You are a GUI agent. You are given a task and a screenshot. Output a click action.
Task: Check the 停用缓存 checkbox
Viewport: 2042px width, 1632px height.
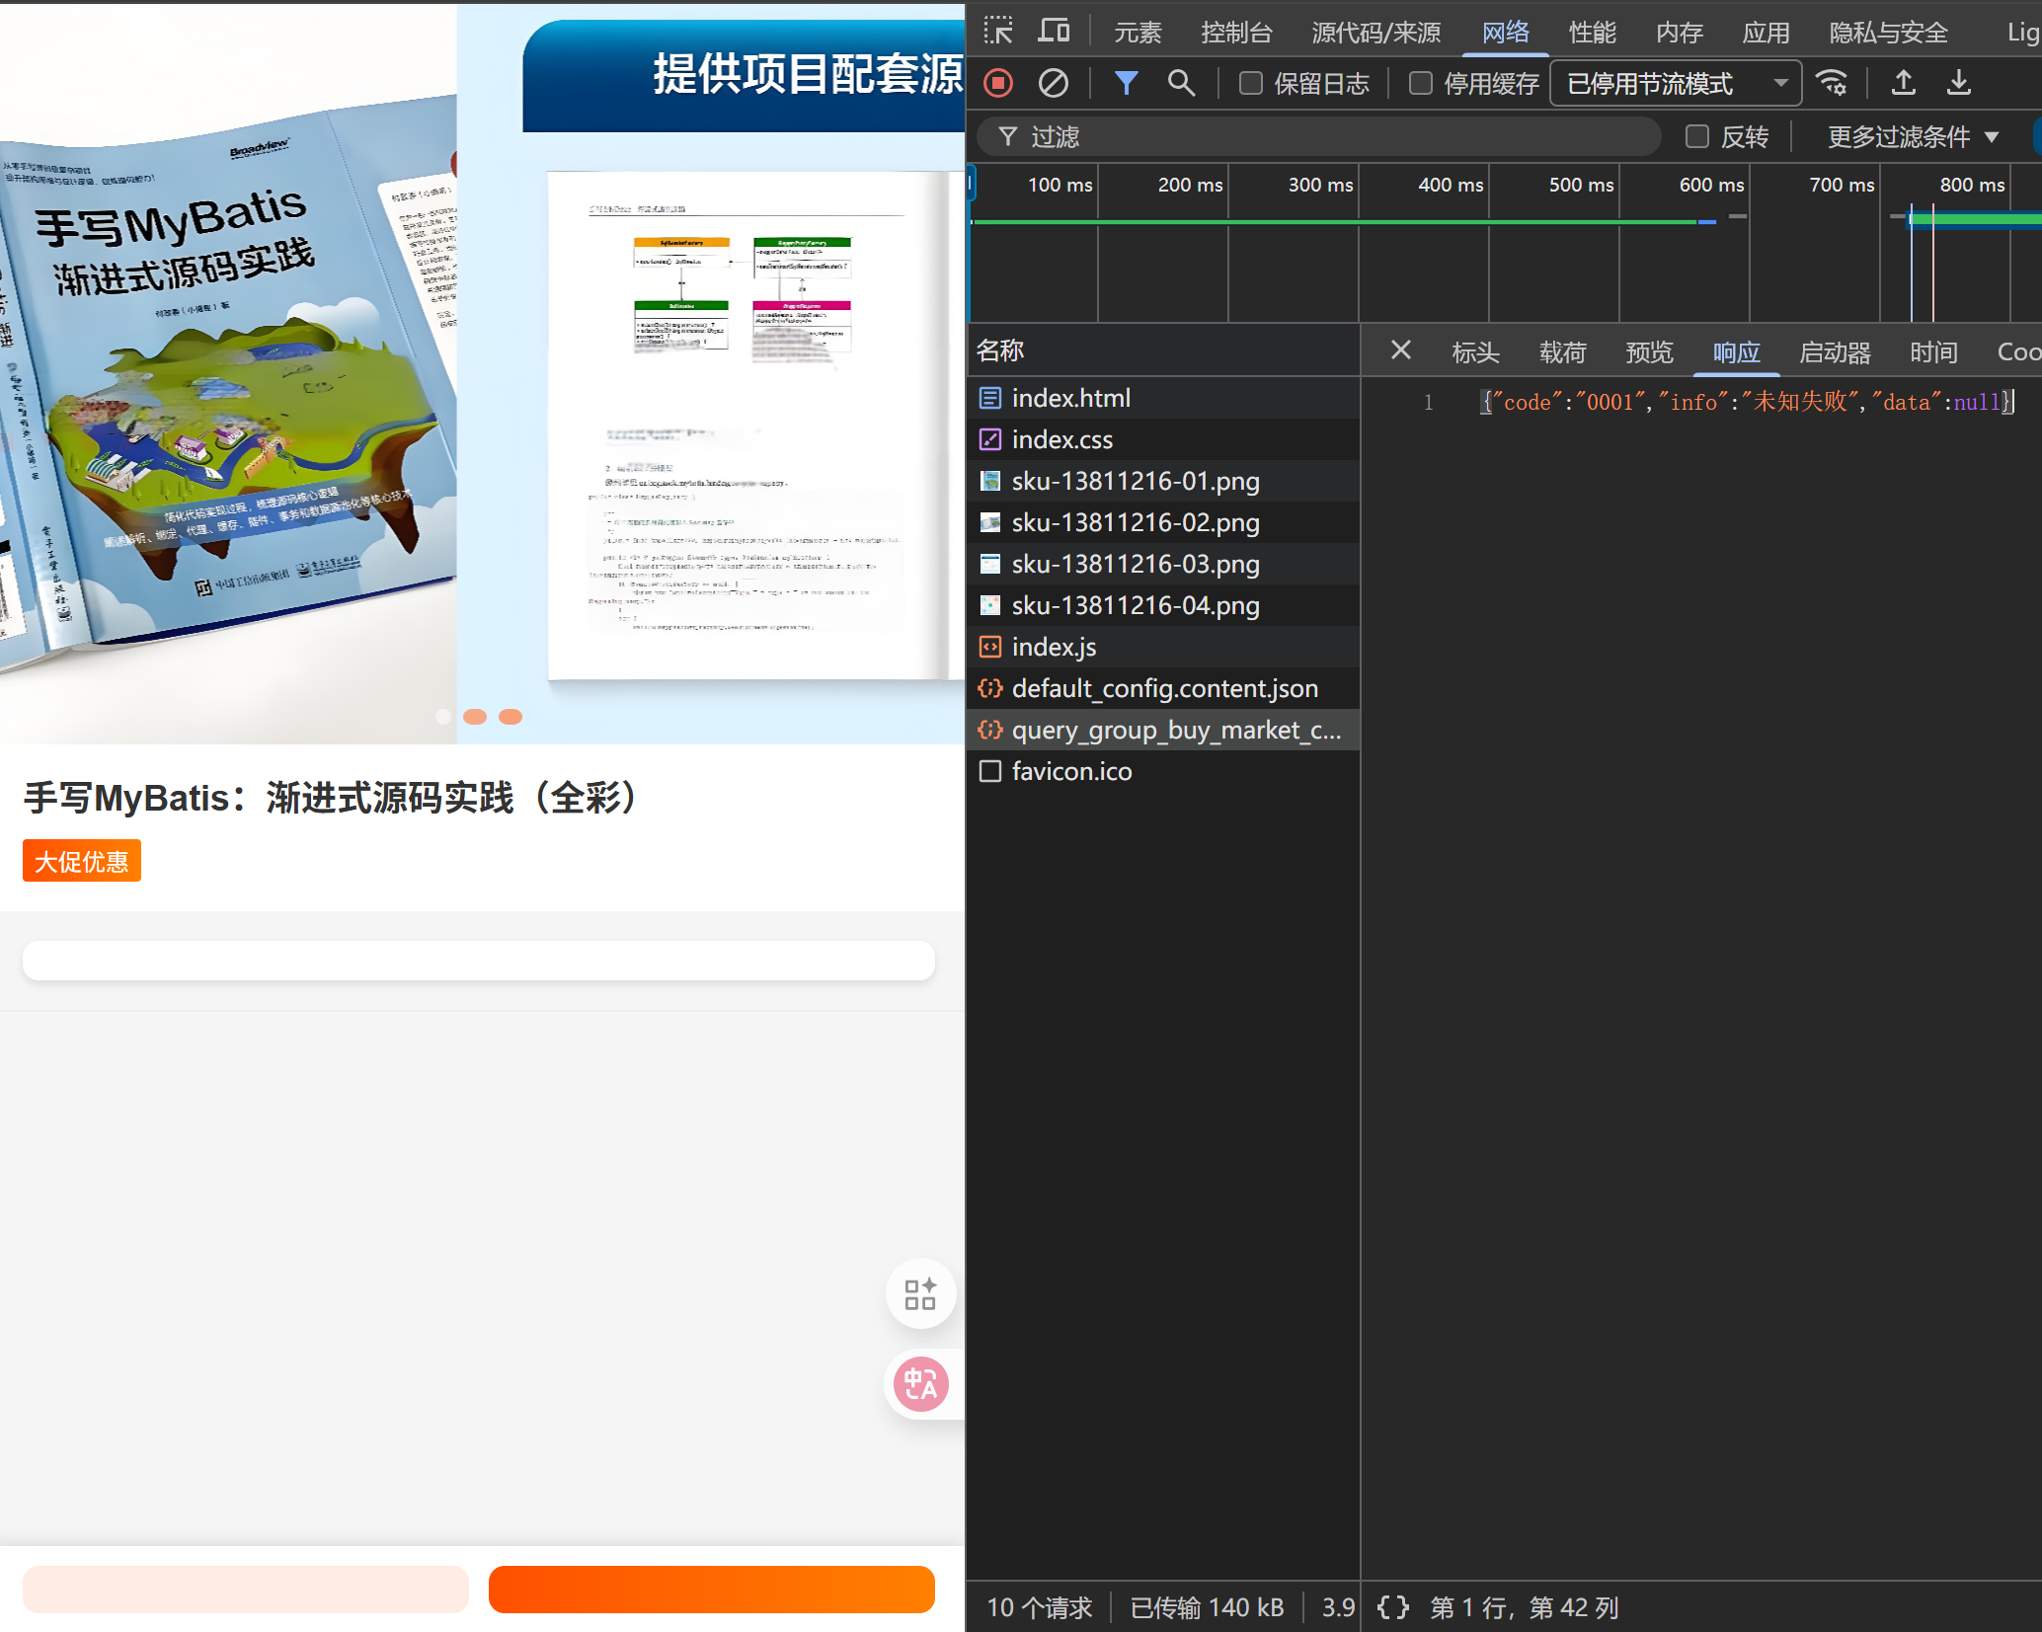click(x=1421, y=84)
